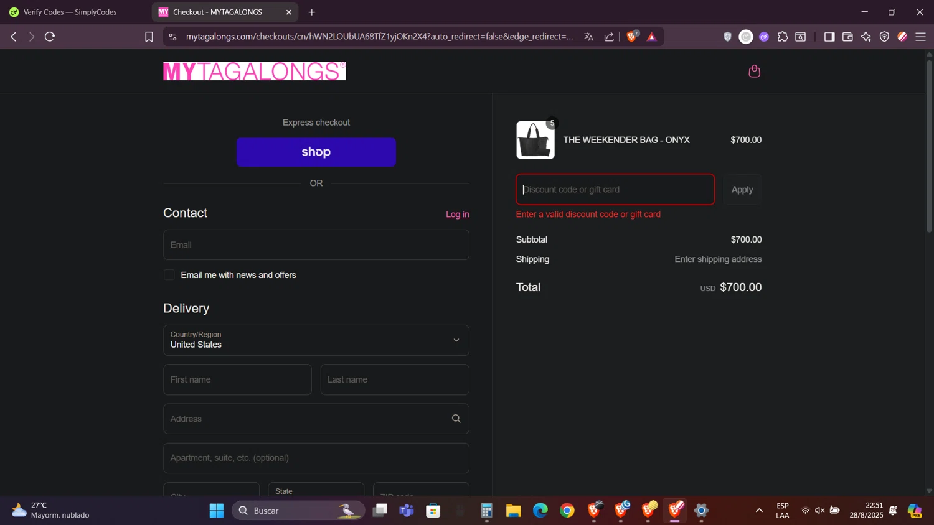Open the translate page icon
Screen dimensions: 934x525
pos(588,37)
